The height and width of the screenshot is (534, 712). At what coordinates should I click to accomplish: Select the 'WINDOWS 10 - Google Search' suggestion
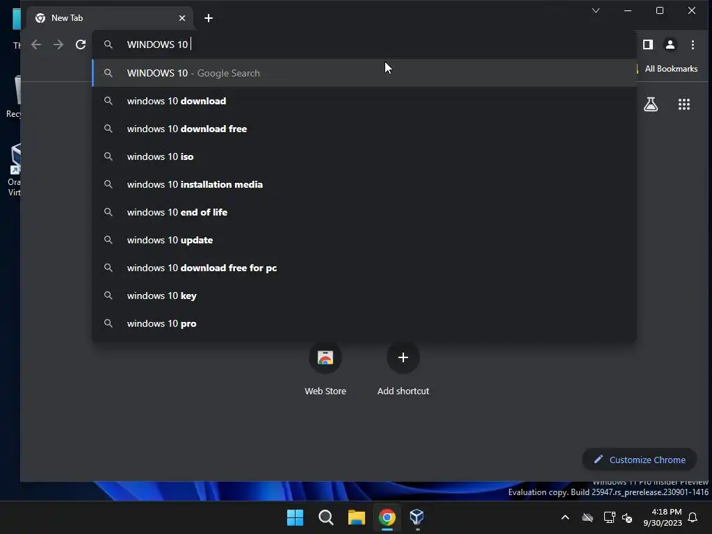pos(364,72)
